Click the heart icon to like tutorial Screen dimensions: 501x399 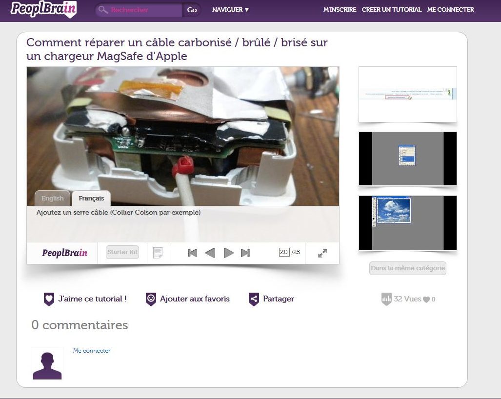click(x=49, y=299)
